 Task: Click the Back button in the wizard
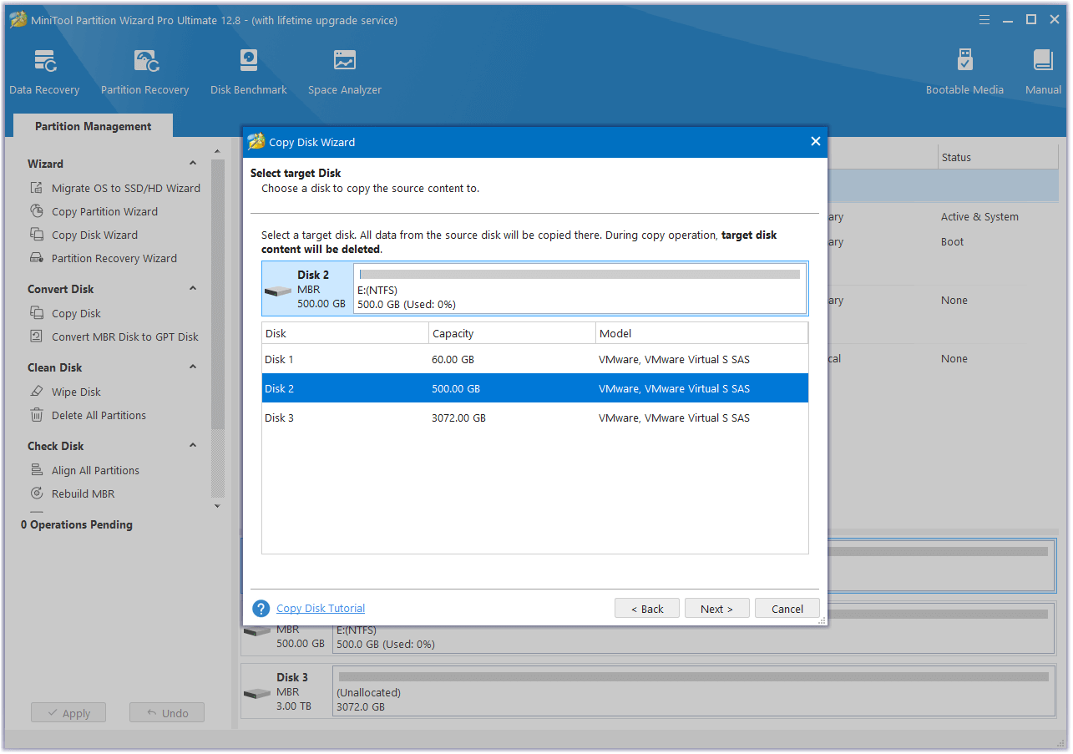647,609
